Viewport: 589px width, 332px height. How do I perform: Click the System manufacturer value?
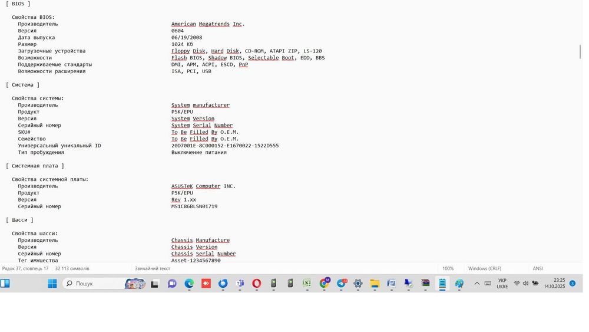click(201, 106)
